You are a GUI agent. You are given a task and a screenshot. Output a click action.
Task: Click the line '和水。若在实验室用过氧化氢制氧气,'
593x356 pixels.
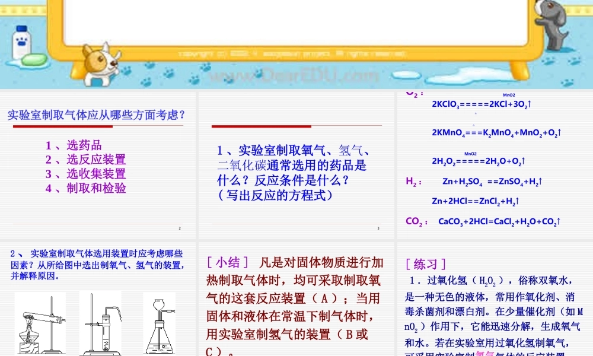488,343
